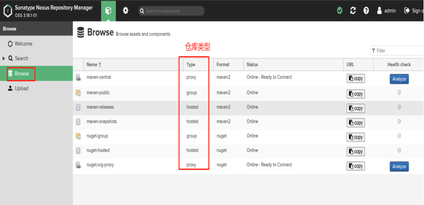
Task: Select Browse in the sidebar
Action: (x=36, y=74)
